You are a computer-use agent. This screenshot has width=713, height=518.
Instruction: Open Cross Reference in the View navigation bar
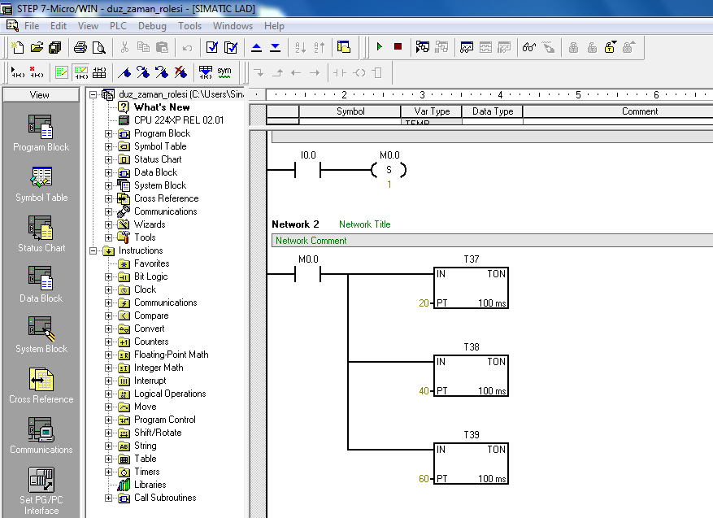[41, 385]
